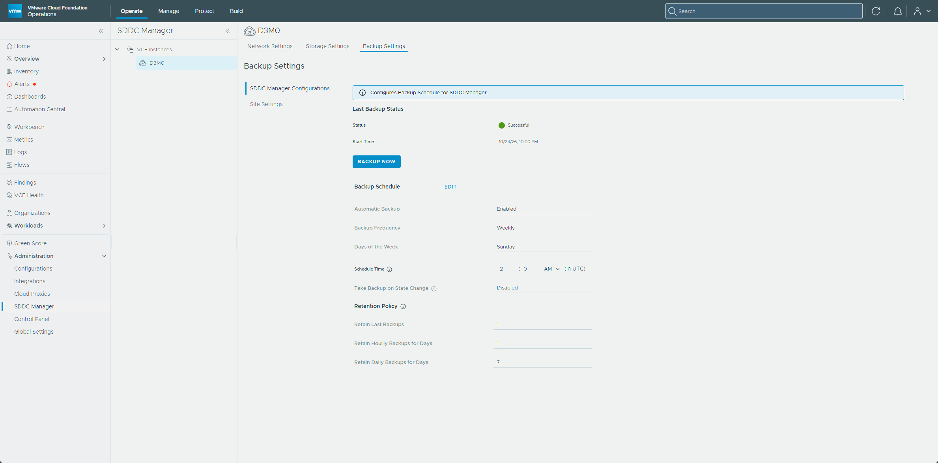
Task: Click the Dashboards gauge icon
Action: (x=9, y=97)
